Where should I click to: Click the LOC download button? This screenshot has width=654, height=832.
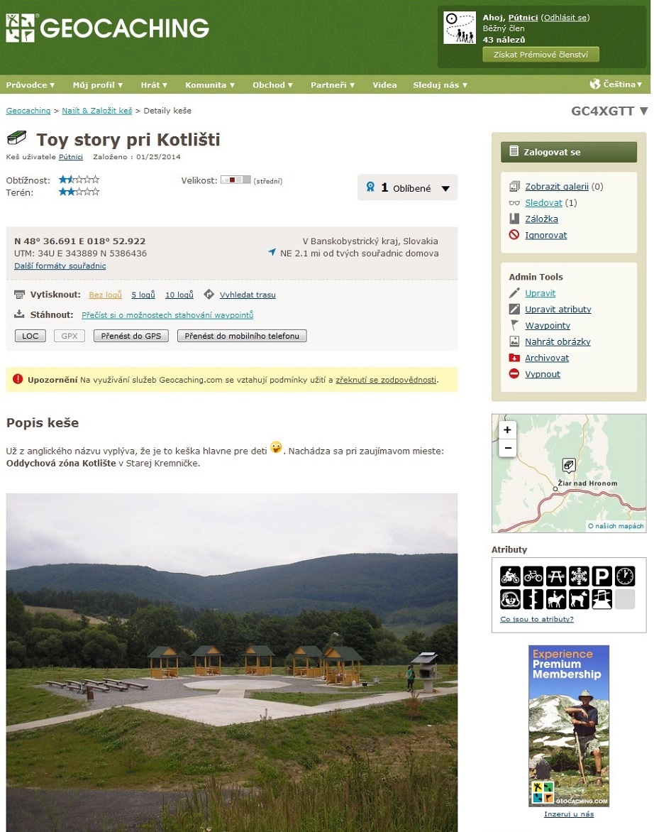31,336
